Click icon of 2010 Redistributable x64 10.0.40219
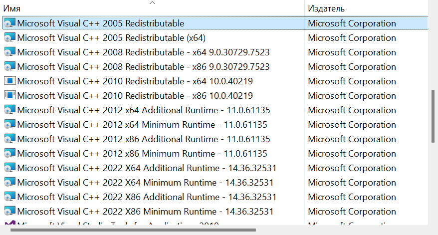The width and height of the screenshot is (438, 235). coord(9,81)
